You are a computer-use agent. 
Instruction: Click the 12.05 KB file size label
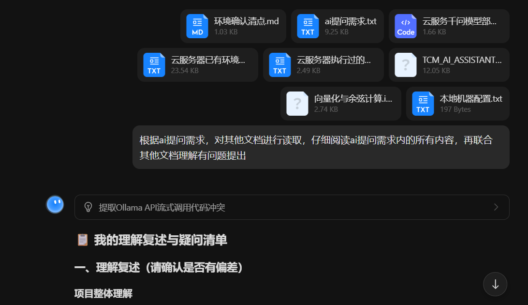coord(436,71)
